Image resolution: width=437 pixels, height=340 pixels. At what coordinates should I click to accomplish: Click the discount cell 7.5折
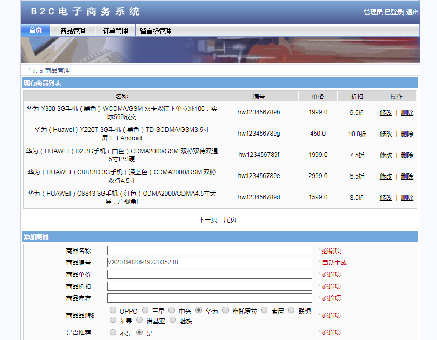(357, 155)
